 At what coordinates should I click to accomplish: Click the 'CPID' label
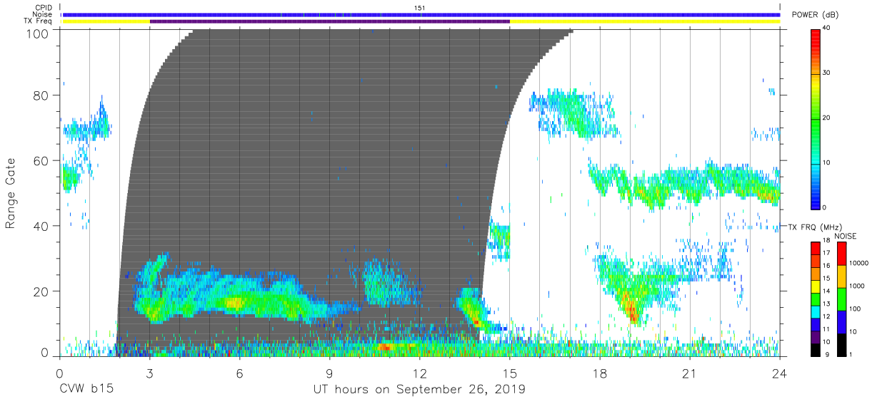(x=44, y=7)
